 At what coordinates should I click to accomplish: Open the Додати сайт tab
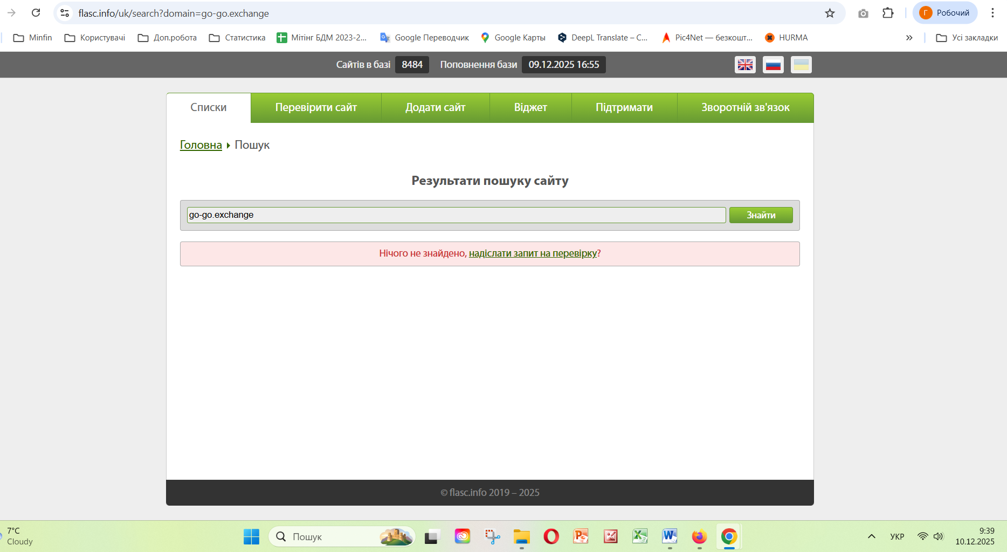(x=436, y=107)
